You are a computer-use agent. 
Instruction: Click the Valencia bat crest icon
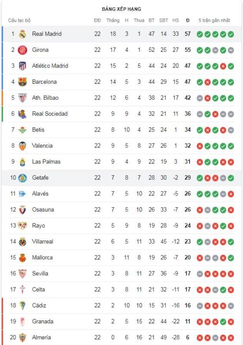(x=22, y=146)
